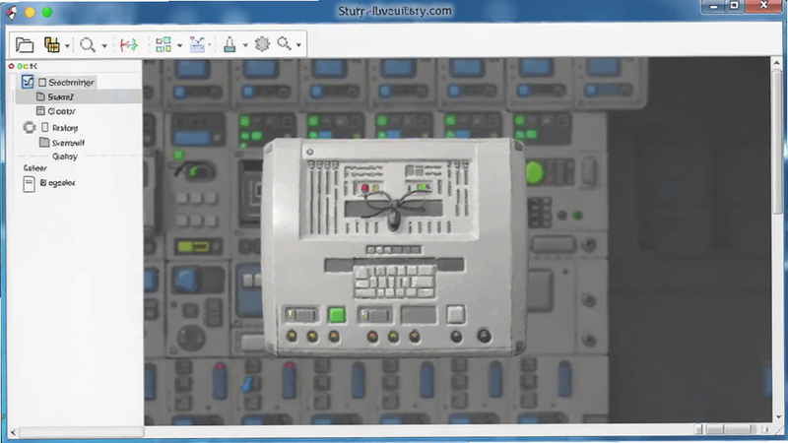
Task: Open the folder icon in the toolbar
Action: coord(24,45)
